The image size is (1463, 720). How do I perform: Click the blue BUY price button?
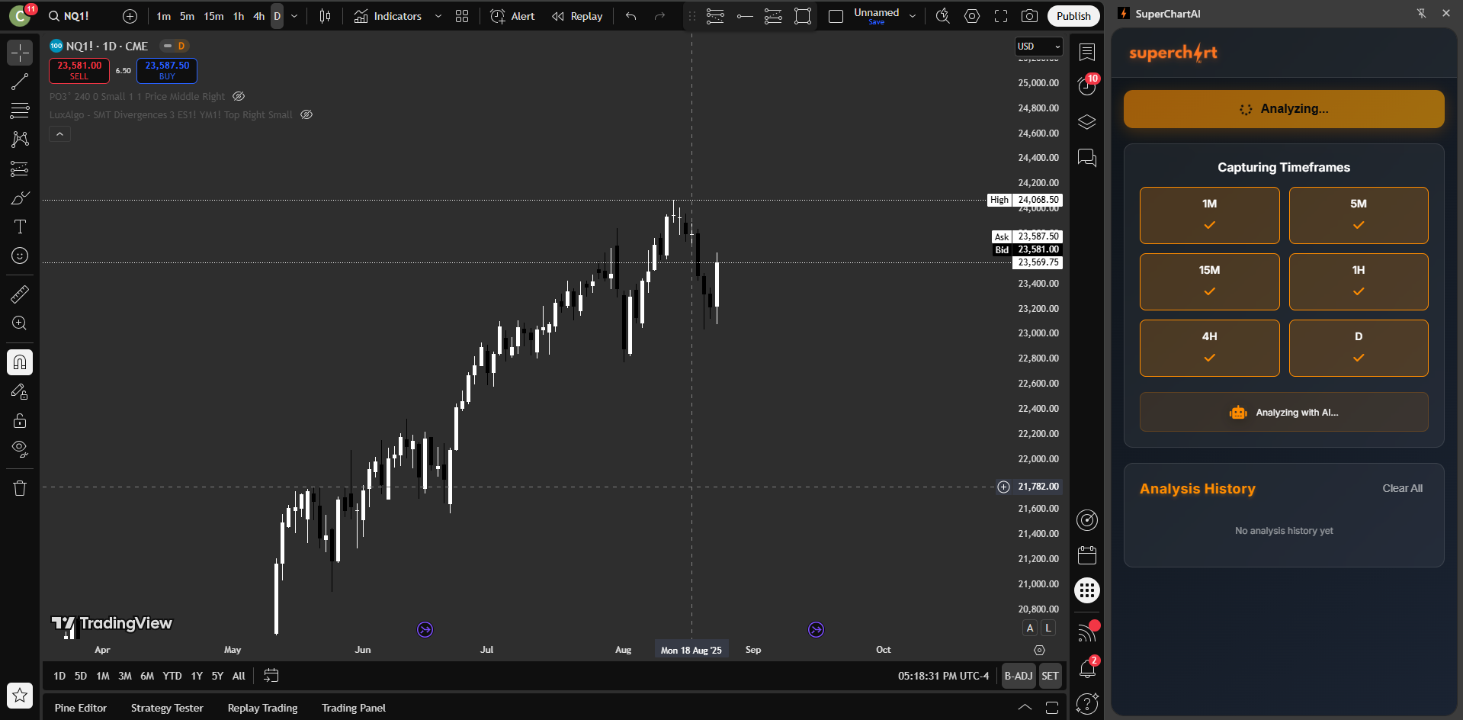tap(167, 70)
